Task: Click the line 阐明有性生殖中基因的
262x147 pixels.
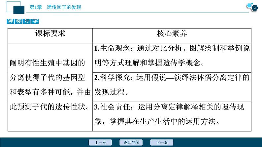Action: (47, 63)
